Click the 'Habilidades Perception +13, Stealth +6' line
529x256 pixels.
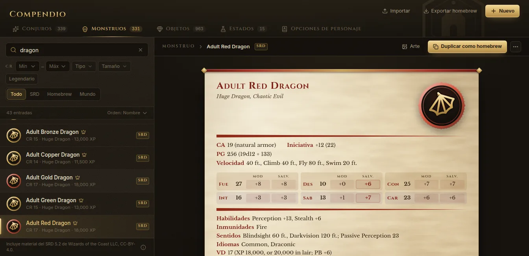click(x=269, y=218)
